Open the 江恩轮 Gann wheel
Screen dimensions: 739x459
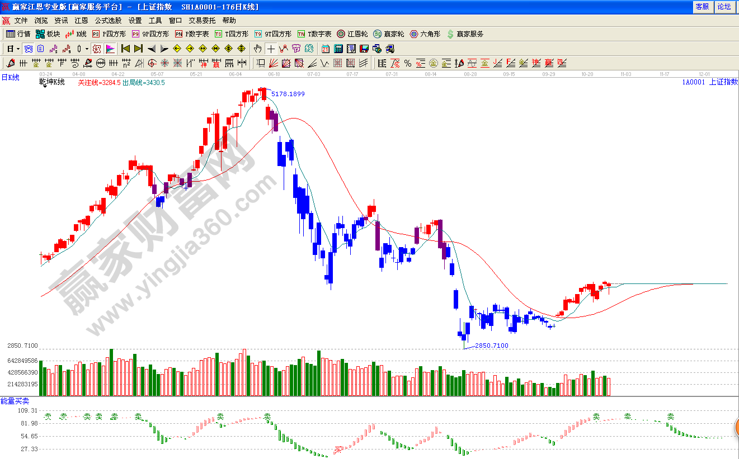click(352, 34)
